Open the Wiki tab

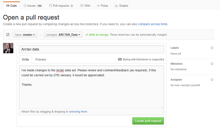(x=85, y=5)
